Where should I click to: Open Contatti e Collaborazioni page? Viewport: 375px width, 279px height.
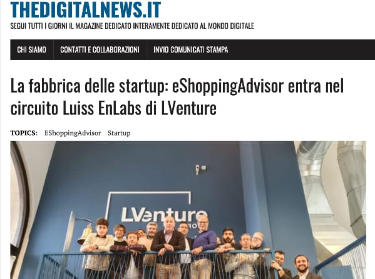coord(100,49)
